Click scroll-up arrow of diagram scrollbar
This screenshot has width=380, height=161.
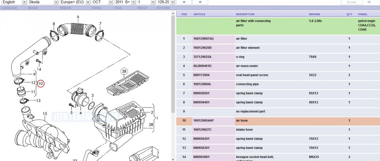tap(173, 14)
